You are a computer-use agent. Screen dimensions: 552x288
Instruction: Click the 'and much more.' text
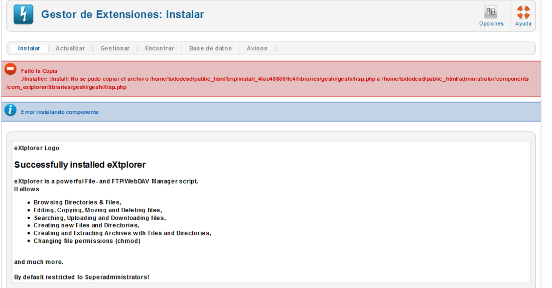tap(39, 262)
